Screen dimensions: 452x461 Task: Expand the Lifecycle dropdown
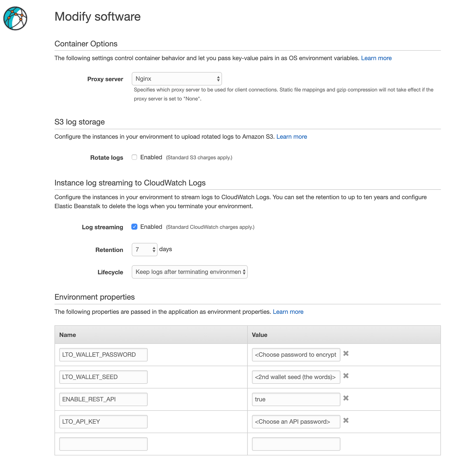(190, 272)
